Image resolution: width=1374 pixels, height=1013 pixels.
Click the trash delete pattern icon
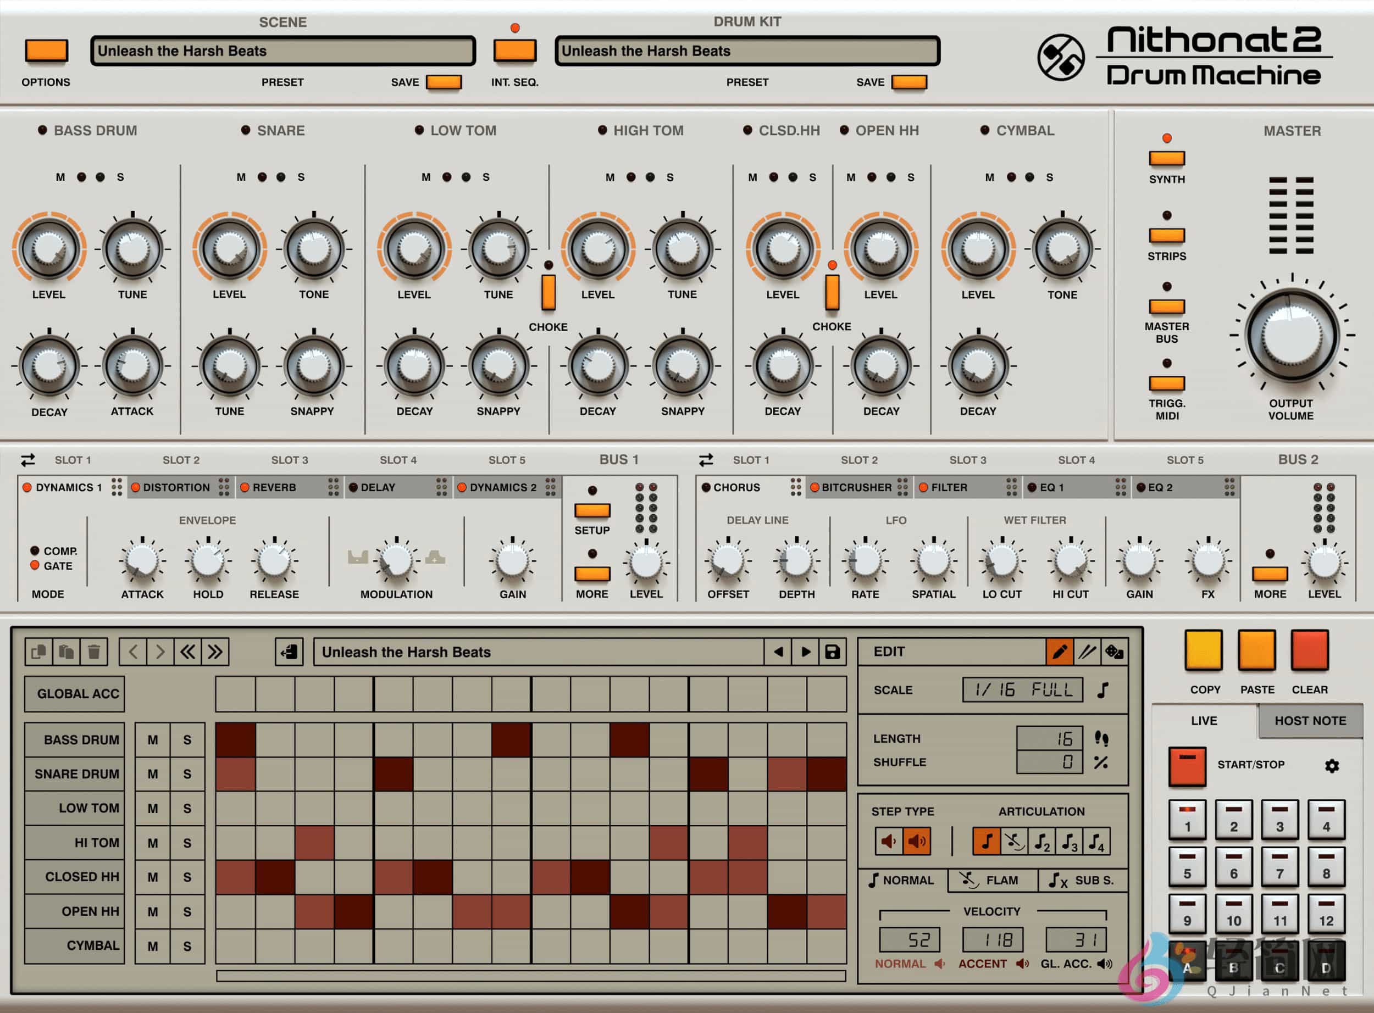(94, 652)
